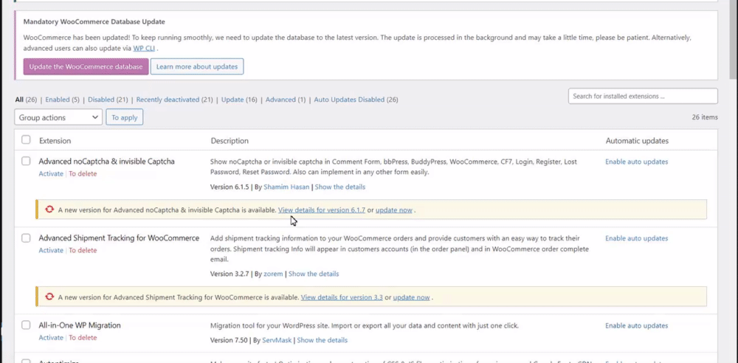Screen dimensions: 738x363
Task: Click To delete under Advanced noCaptcha
Action: [x=83, y=173]
